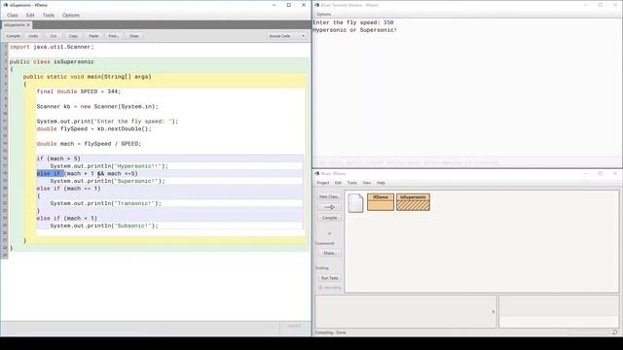Viewport: 623px width, 350px height.
Task: Click the Share... button
Action: tap(329, 253)
